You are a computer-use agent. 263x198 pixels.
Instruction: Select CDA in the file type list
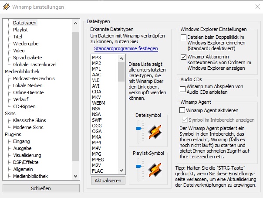tap(97, 92)
